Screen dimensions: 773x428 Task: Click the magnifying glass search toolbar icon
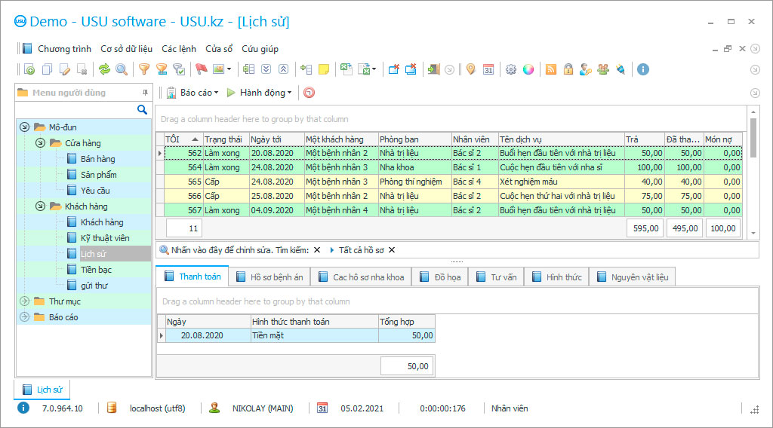coord(121,69)
